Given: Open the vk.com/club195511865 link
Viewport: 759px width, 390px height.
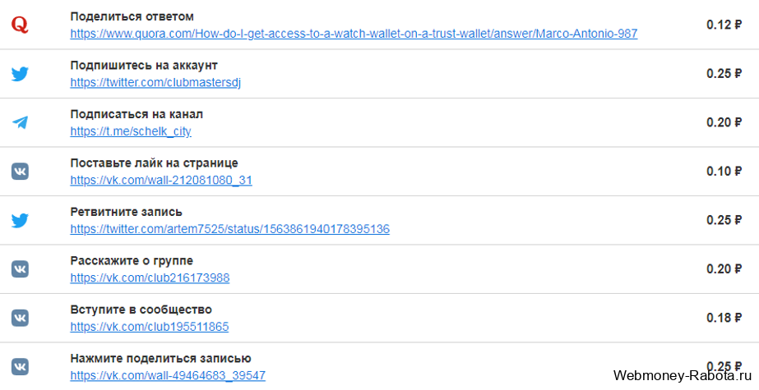Looking at the screenshot, I should coord(150,327).
